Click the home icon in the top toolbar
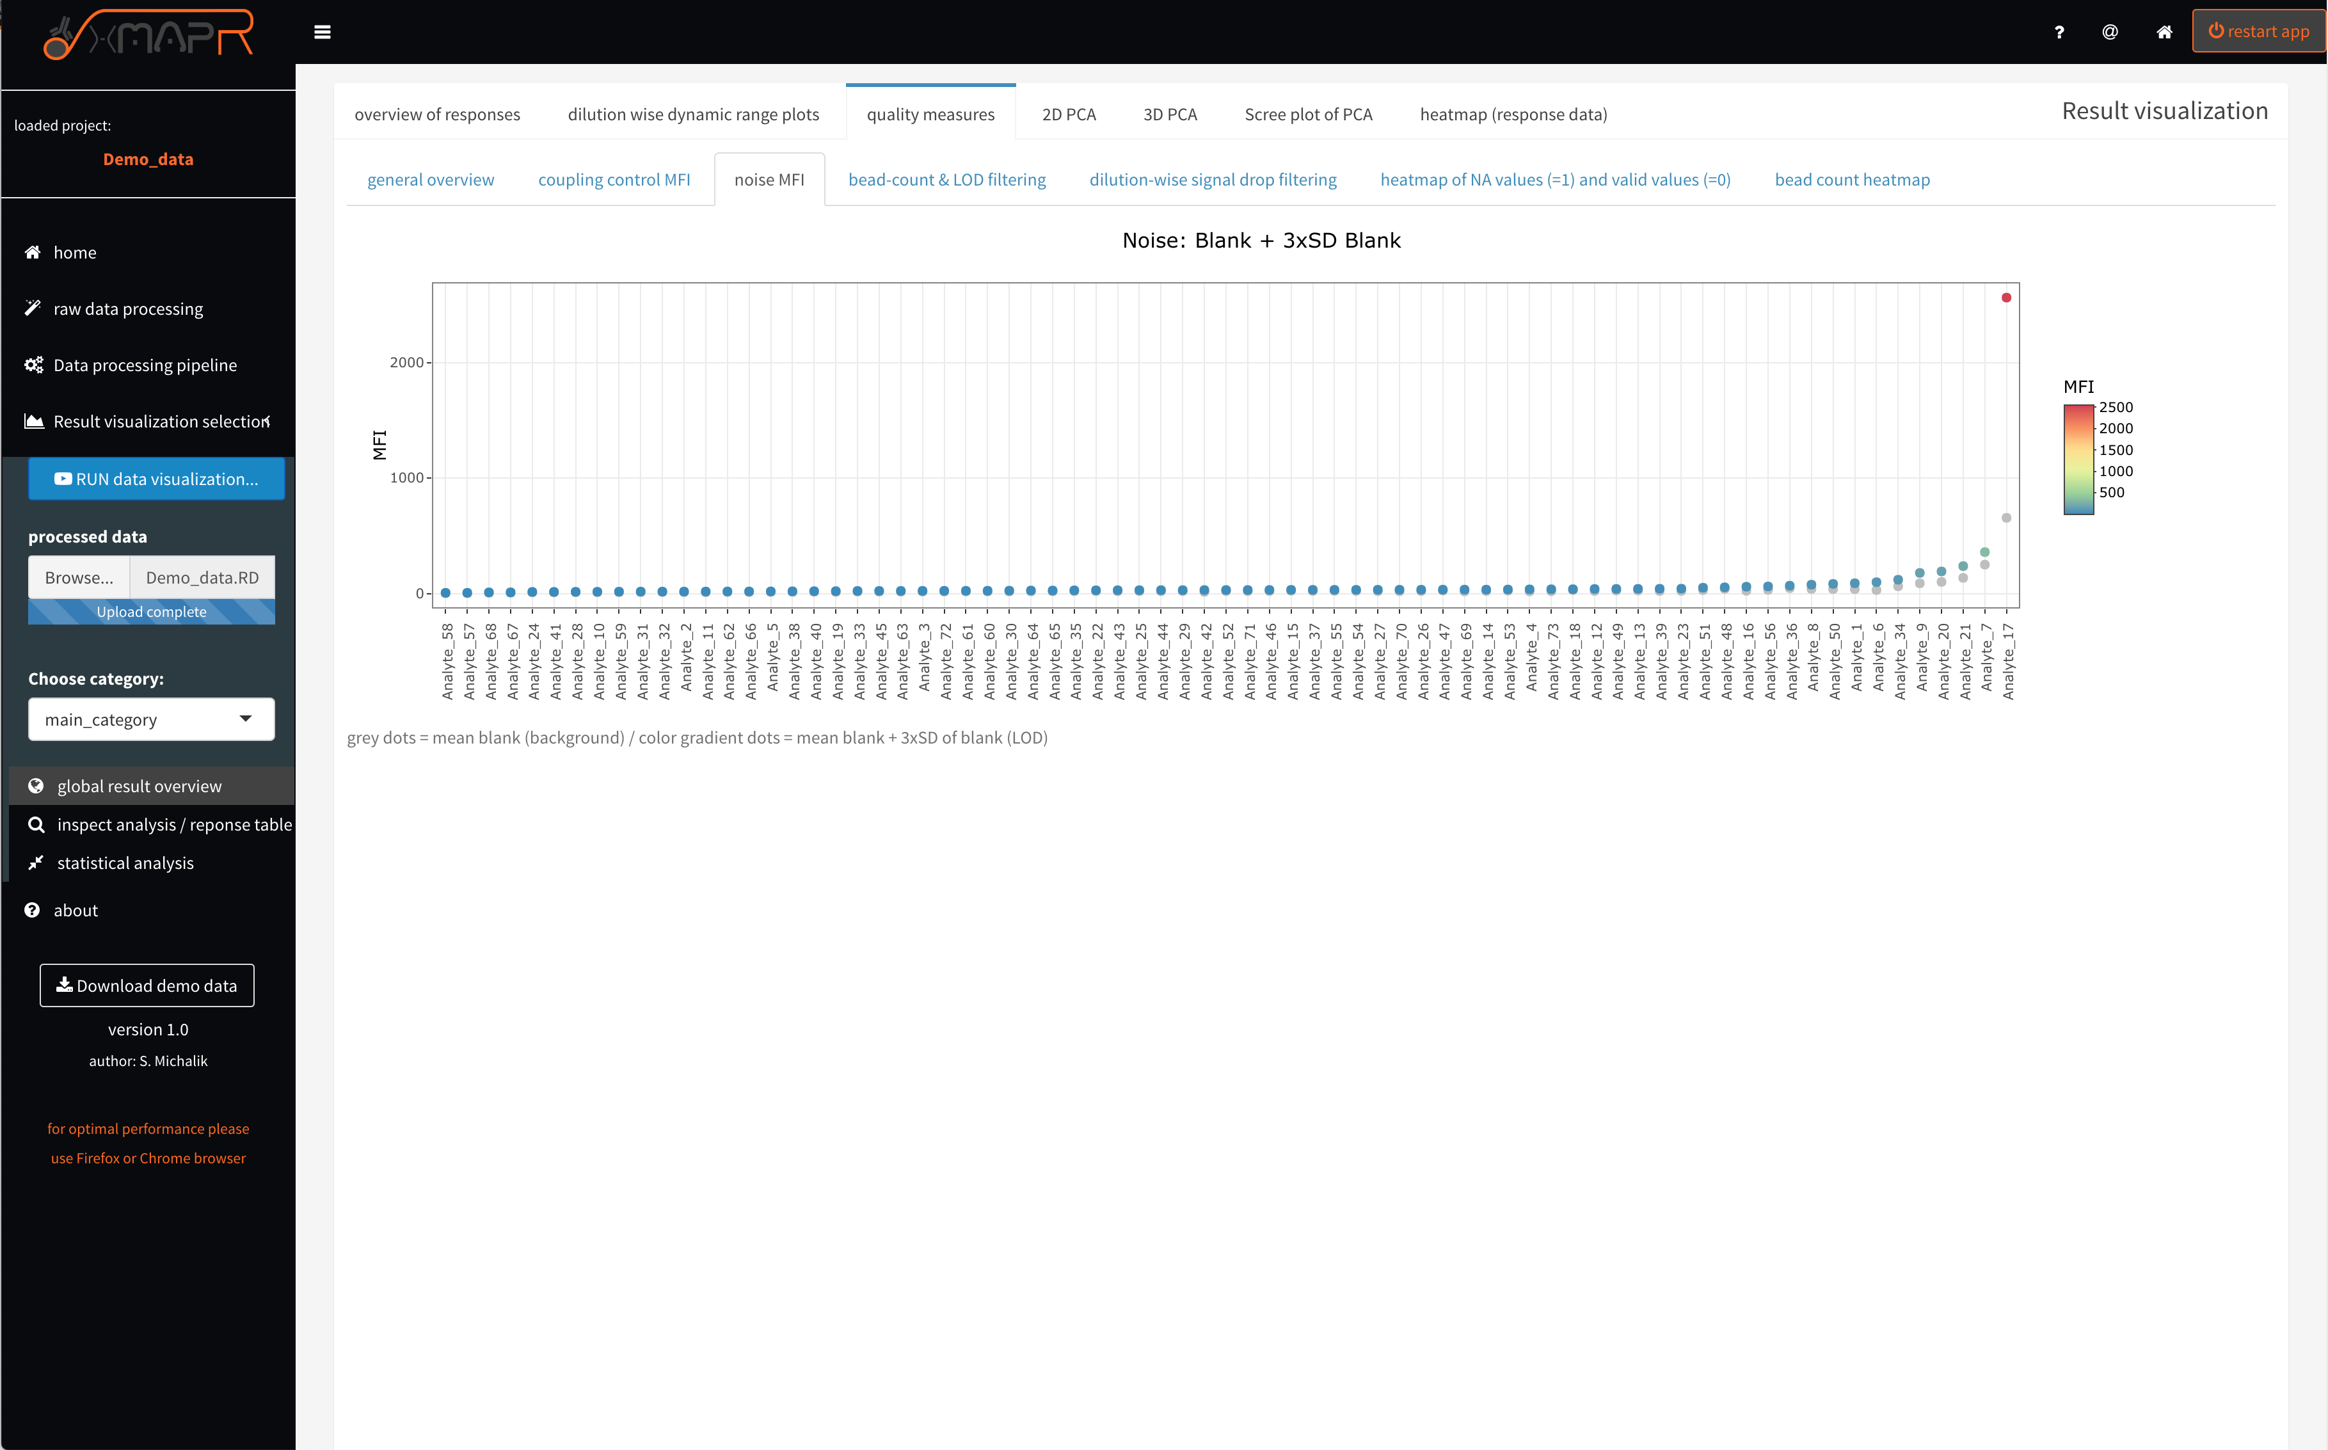 [2164, 31]
